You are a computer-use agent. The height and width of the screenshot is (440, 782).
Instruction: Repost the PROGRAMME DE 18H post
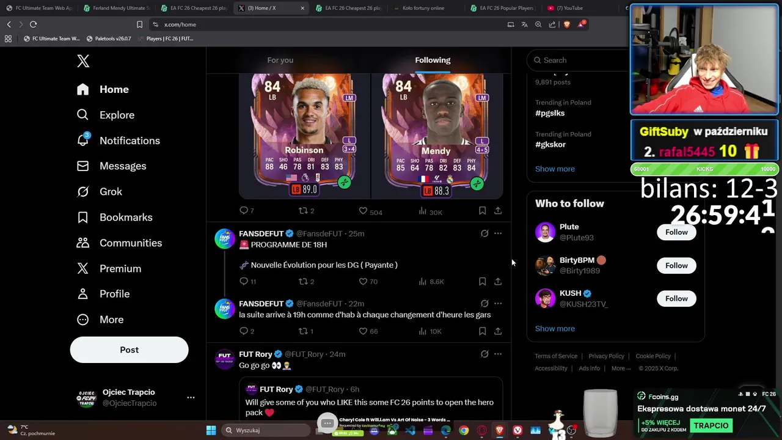pyautogui.click(x=305, y=281)
